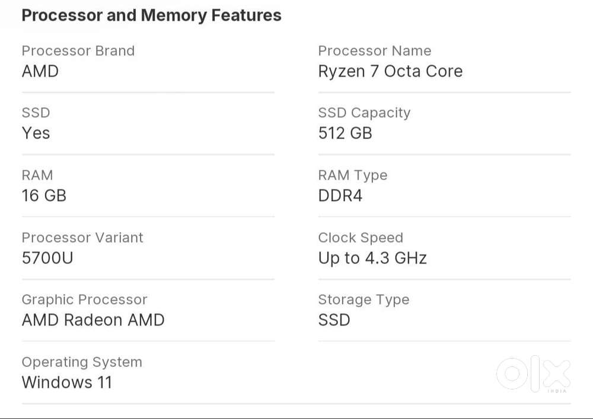593x419 pixels.
Task: Select the Processor Variant label
Action: pyautogui.click(x=82, y=238)
